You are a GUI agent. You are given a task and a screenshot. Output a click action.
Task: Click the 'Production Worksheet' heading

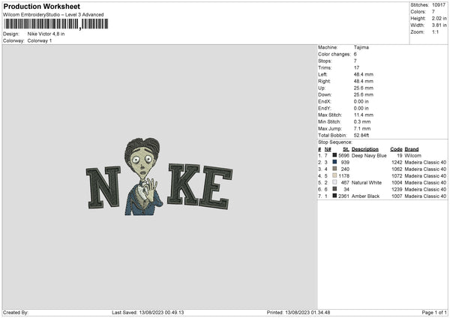[x=41, y=6]
